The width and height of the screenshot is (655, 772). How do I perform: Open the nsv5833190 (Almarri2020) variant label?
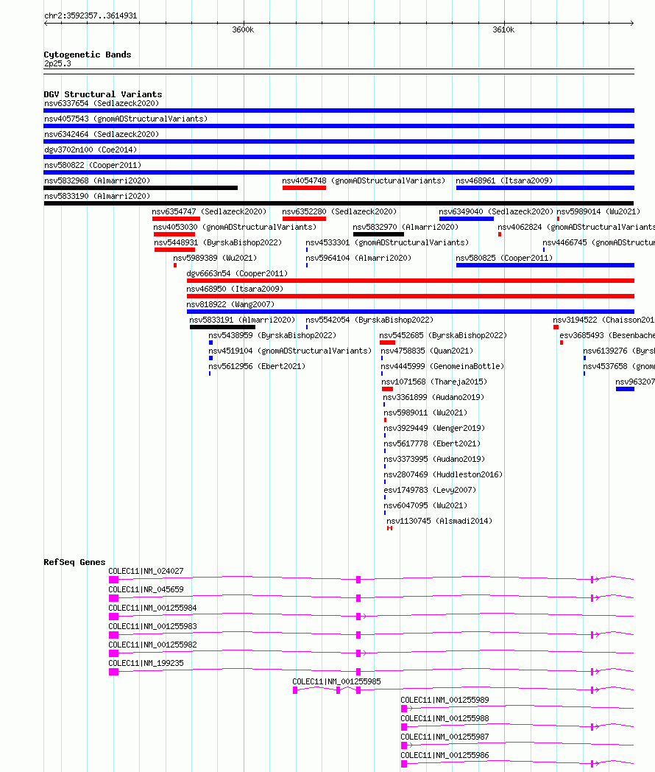pyautogui.click(x=97, y=196)
